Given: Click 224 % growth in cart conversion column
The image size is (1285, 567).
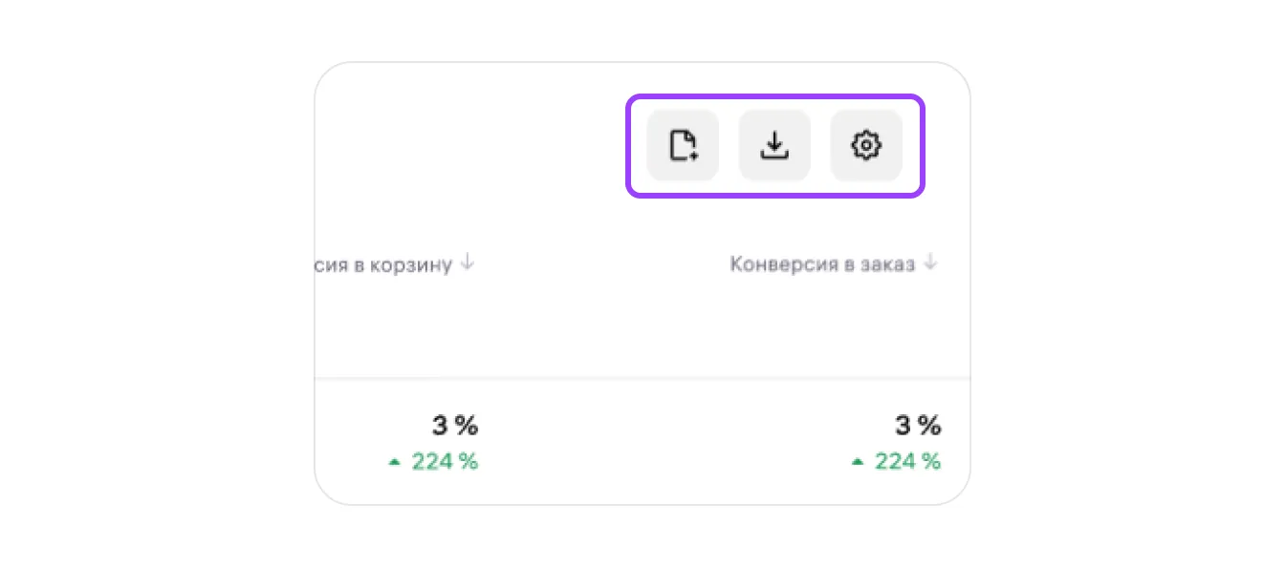Looking at the screenshot, I should [445, 462].
